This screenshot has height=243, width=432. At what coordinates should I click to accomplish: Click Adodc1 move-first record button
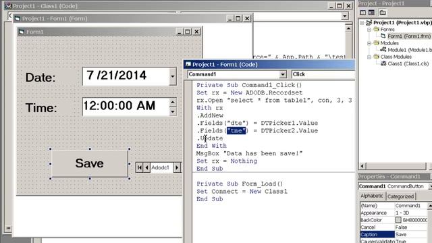pos(140,167)
